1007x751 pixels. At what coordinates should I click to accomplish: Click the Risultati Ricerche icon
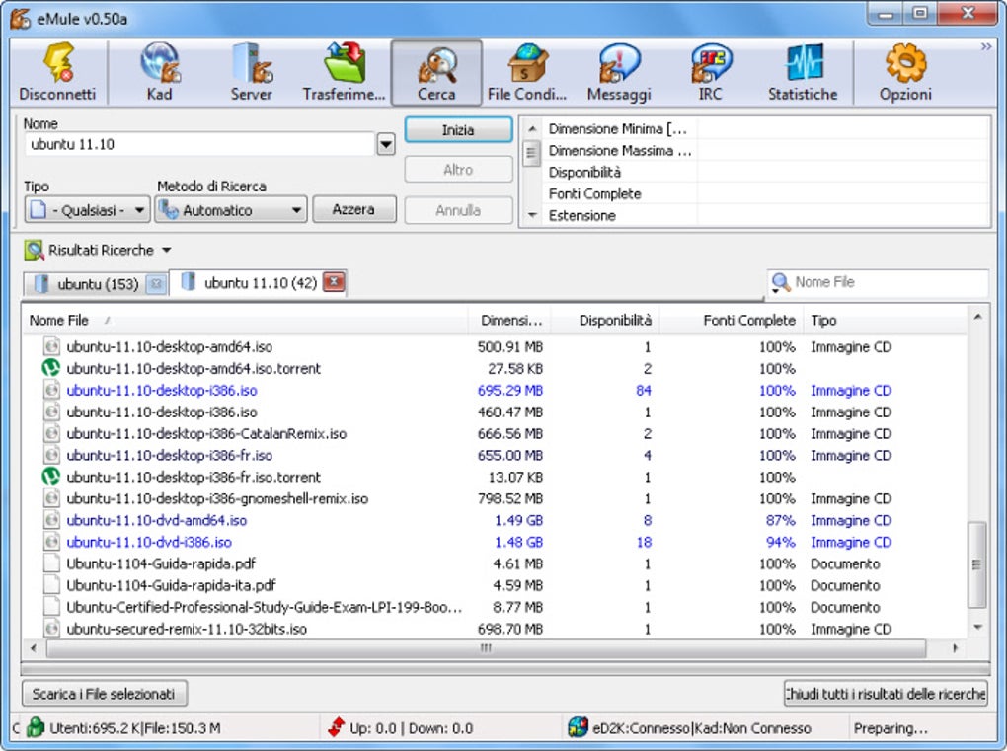point(34,250)
